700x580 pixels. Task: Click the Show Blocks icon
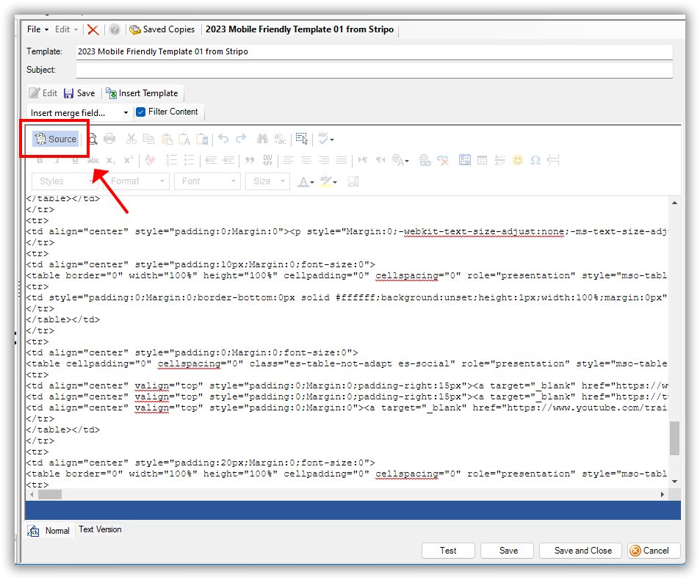coord(353,181)
